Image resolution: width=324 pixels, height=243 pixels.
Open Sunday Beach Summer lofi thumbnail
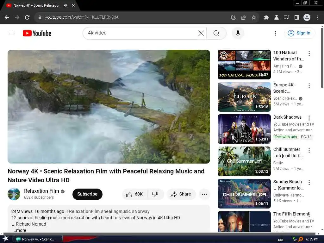(244, 193)
